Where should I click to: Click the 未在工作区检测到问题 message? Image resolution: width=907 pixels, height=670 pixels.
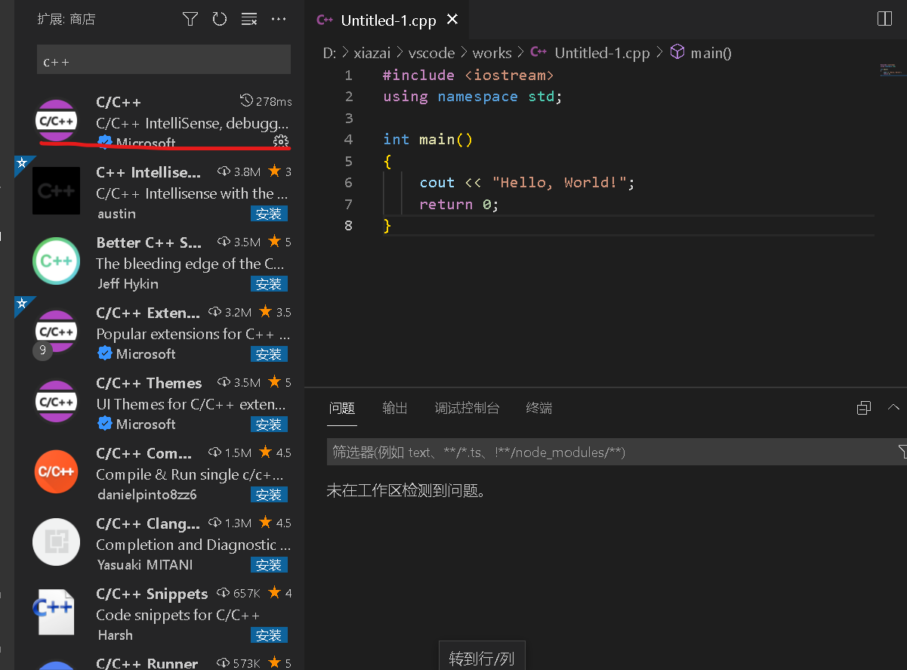click(406, 491)
